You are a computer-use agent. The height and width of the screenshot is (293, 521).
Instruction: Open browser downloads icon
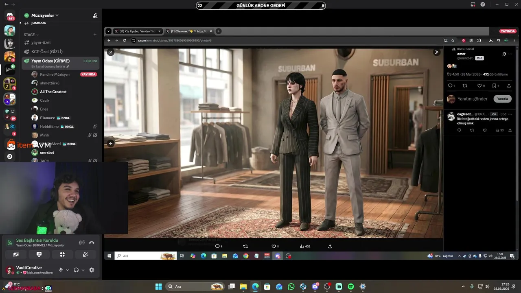pos(490,40)
